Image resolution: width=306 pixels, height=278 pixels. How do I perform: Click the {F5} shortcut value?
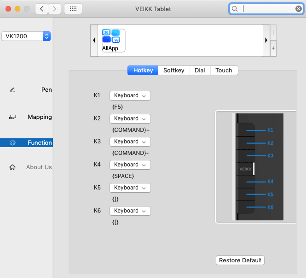pyautogui.click(x=117, y=107)
